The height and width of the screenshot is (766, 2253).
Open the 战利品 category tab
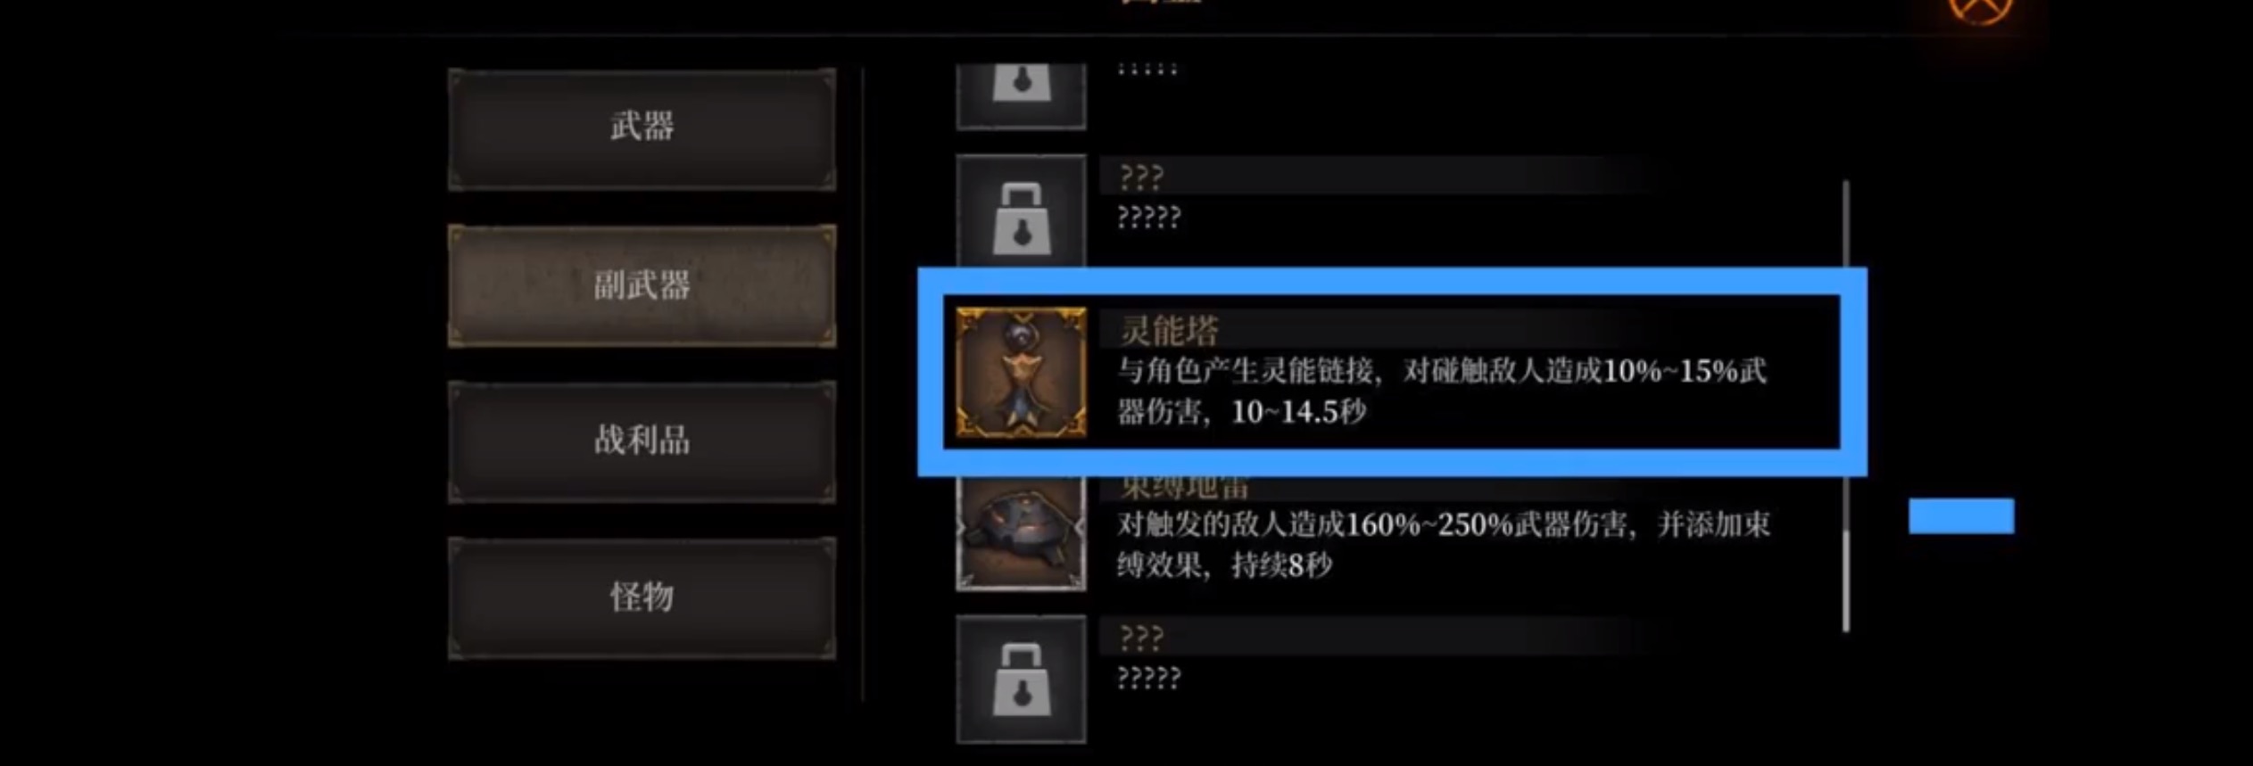(642, 441)
